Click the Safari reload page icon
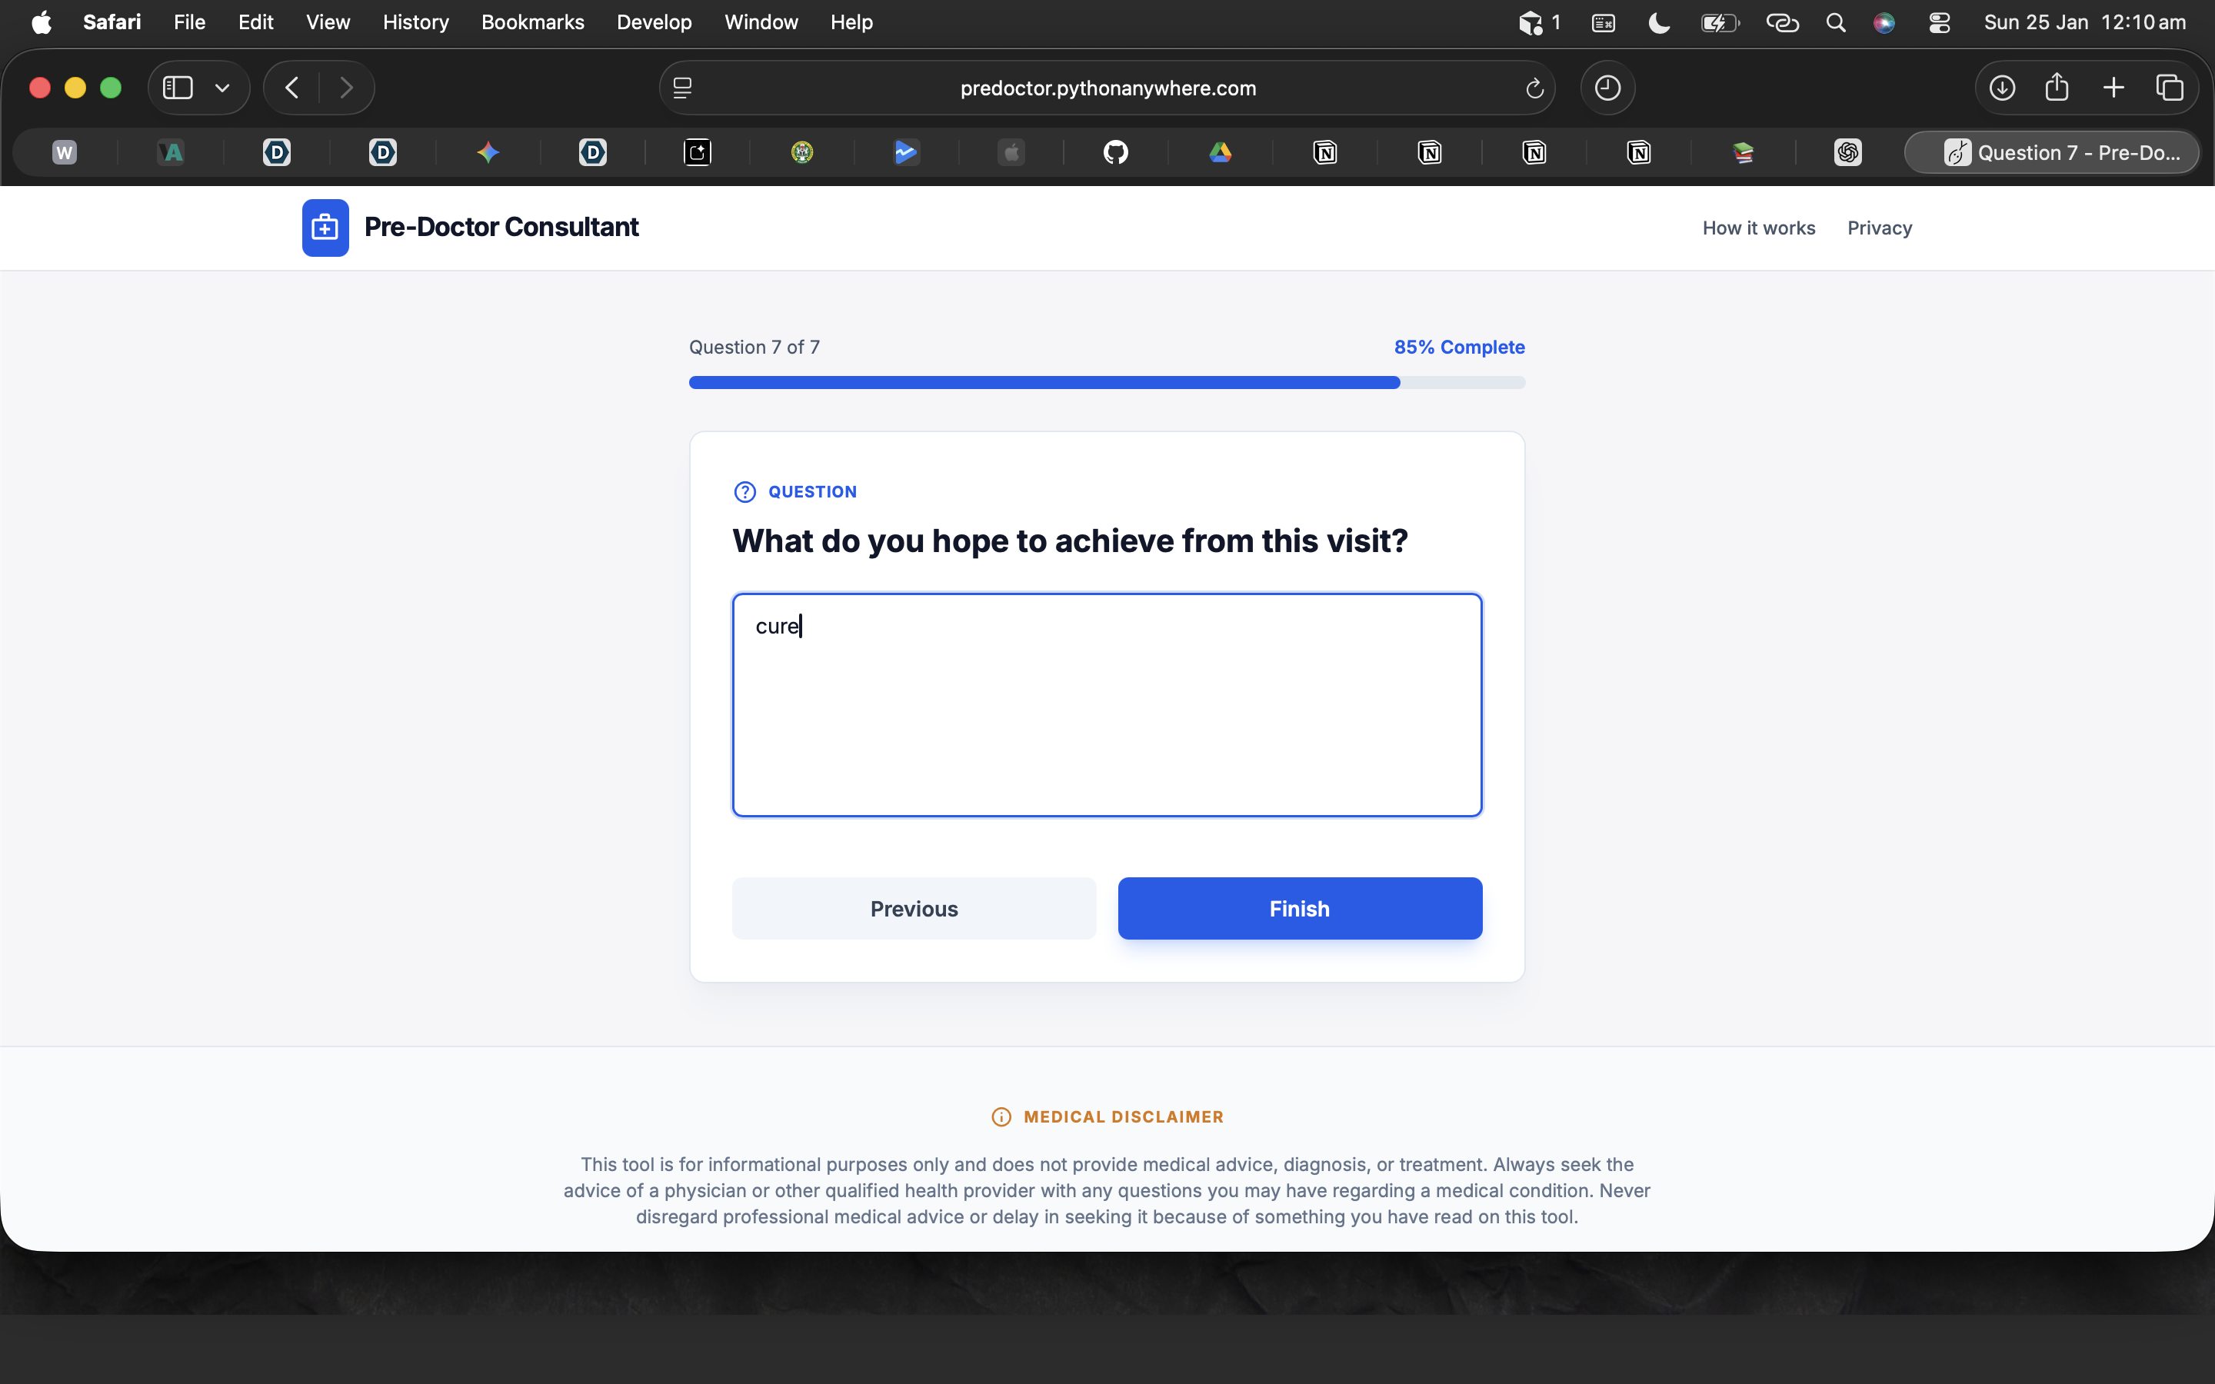The height and width of the screenshot is (1384, 2215). point(1534,88)
